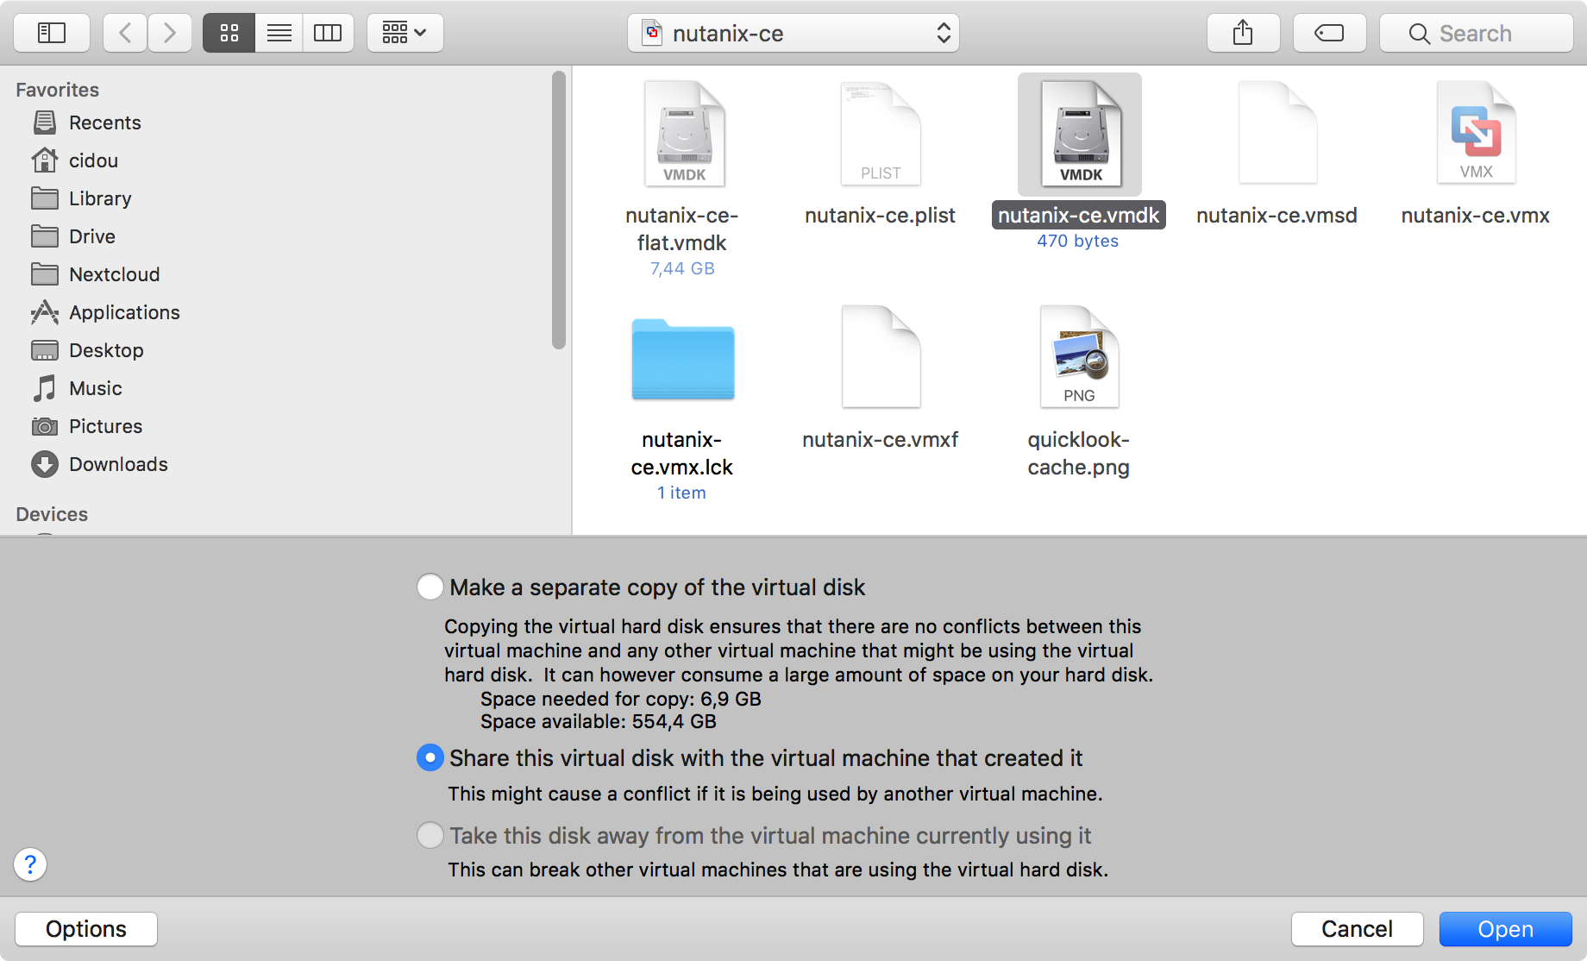Switch to list view
Image resolution: width=1587 pixels, height=961 pixels.
click(279, 34)
